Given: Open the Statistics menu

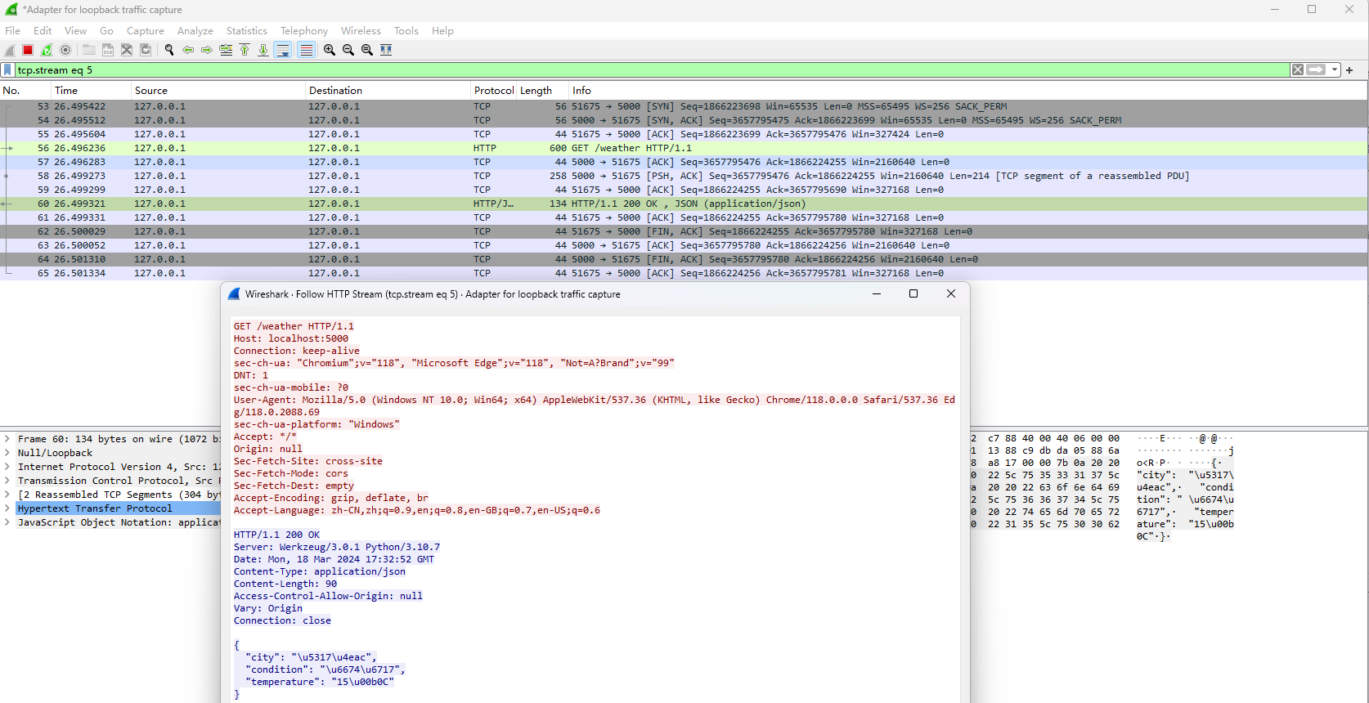Looking at the screenshot, I should tap(247, 31).
